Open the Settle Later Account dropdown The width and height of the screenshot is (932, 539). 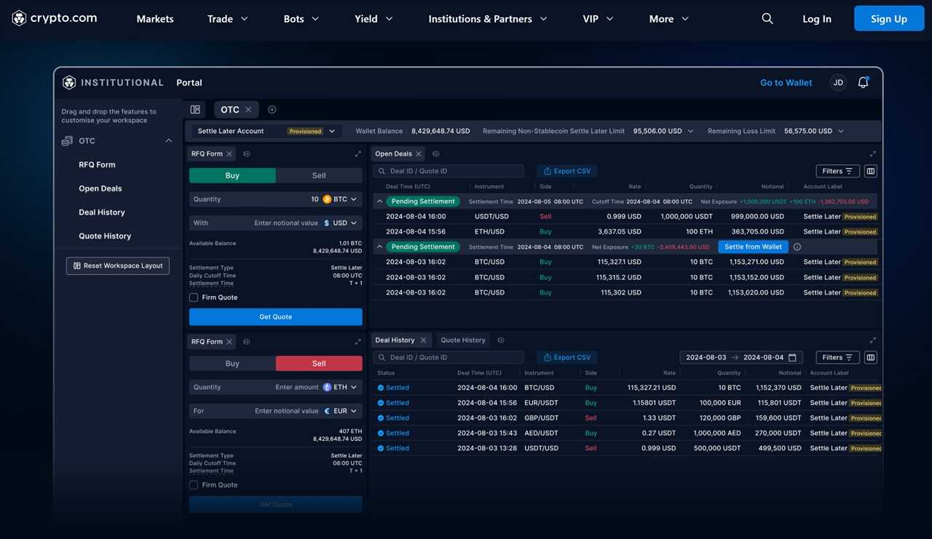click(x=331, y=130)
